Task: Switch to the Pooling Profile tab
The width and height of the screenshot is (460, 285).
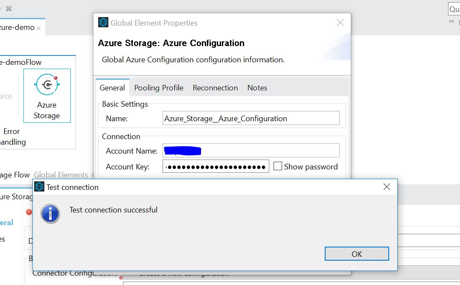Action: (x=158, y=87)
